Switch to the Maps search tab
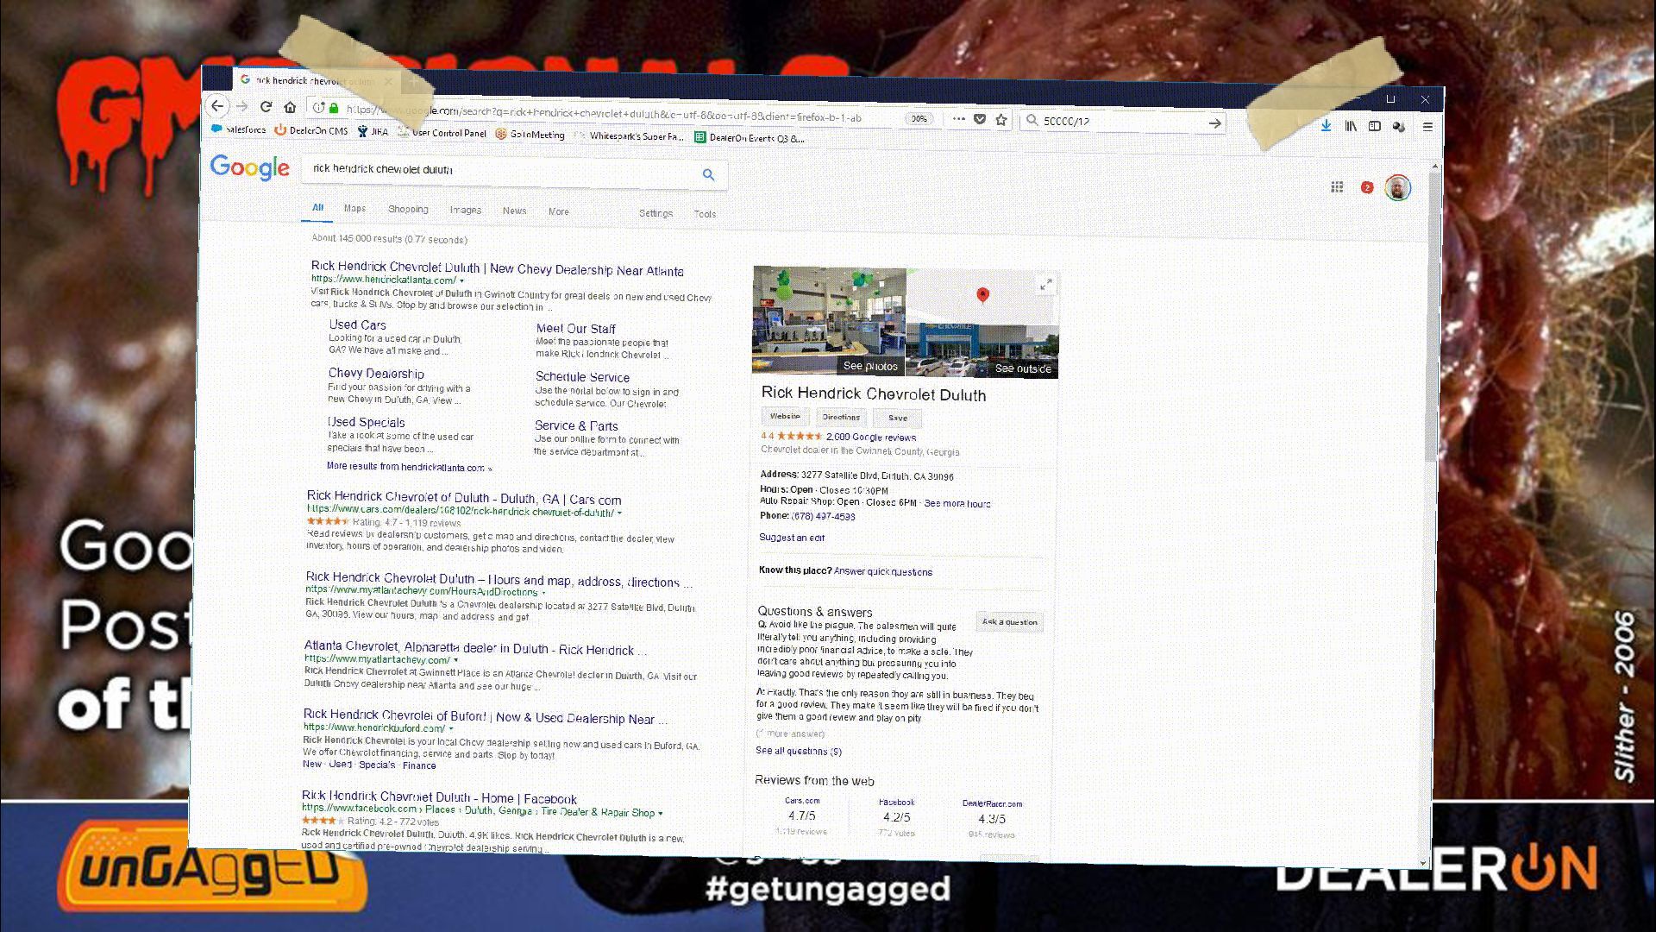The height and width of the screenshot is (932, 1656). tap(354, 208)
